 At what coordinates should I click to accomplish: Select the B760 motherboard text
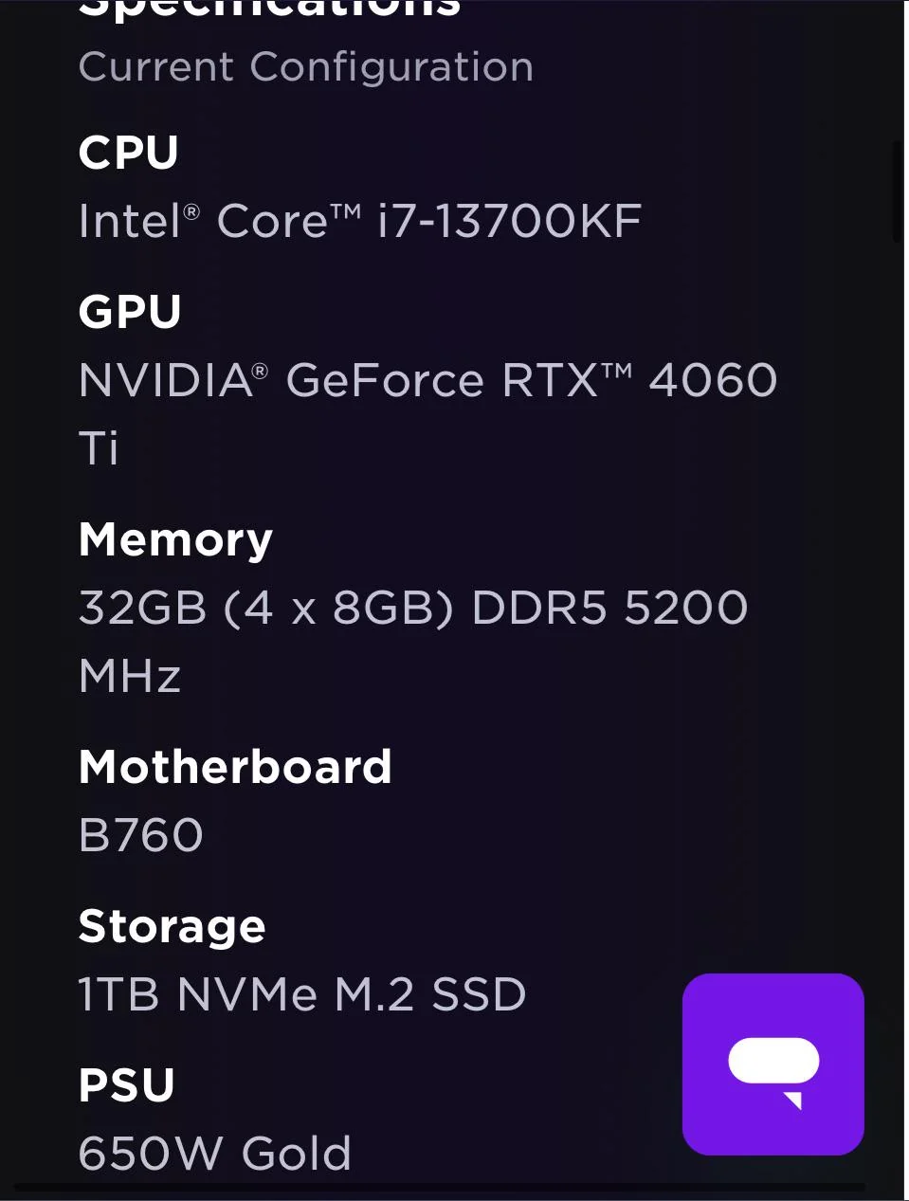[x=140, y=835]
